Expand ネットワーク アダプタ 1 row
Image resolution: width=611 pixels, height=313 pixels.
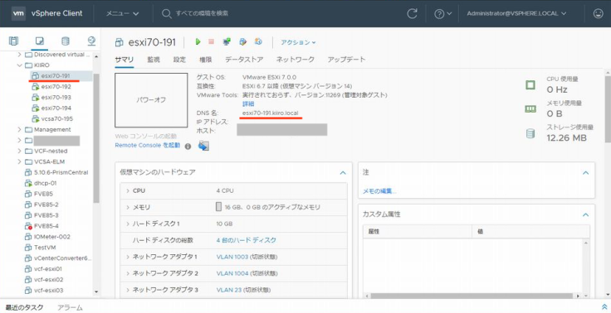tap(127, 257)
